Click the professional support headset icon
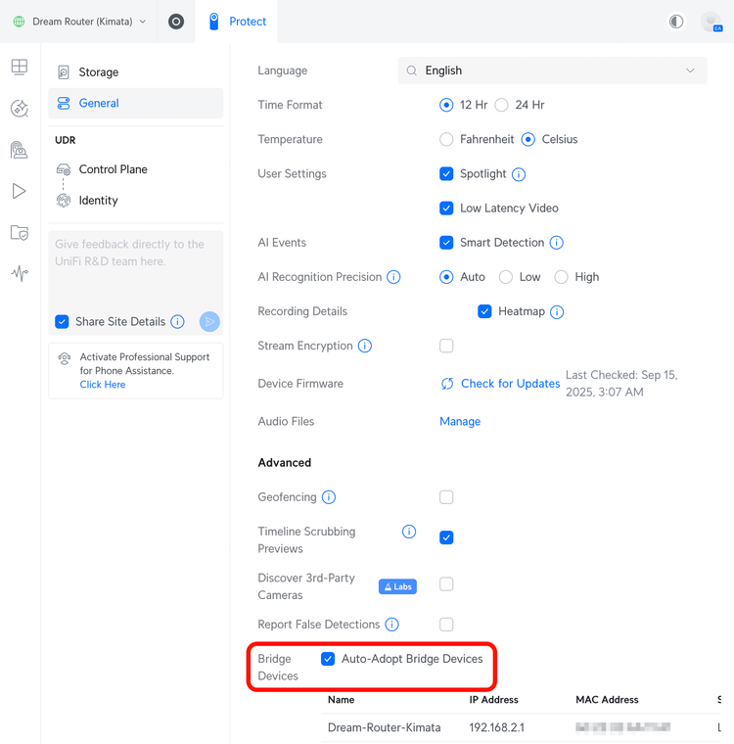The image size is (734, 744). tap(65, 357)
